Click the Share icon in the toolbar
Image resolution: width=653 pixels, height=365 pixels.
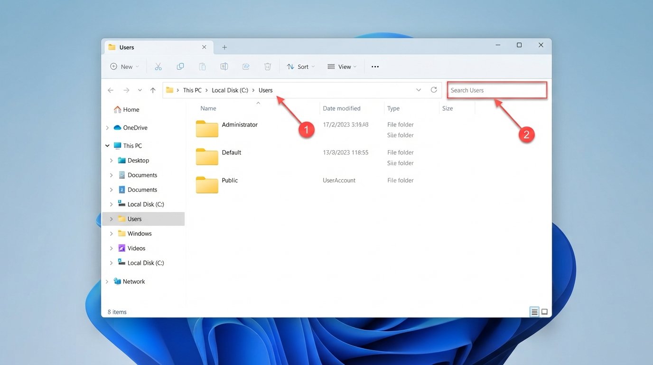246,67
